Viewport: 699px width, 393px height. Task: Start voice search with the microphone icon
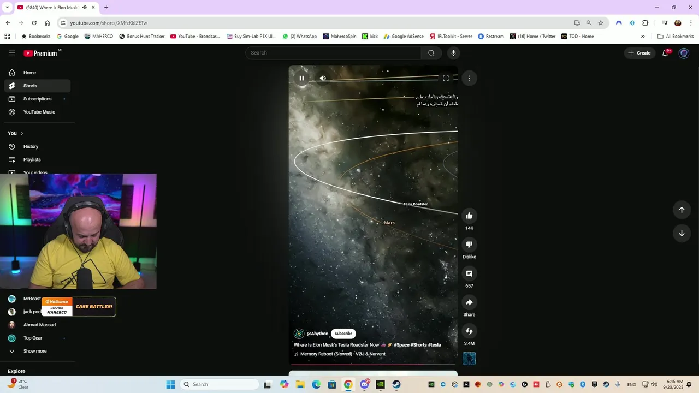[453, 53]
